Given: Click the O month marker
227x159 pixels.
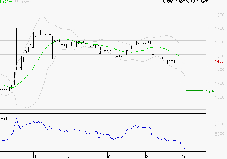Looking at the screenshot, I should tap(183, 156).
